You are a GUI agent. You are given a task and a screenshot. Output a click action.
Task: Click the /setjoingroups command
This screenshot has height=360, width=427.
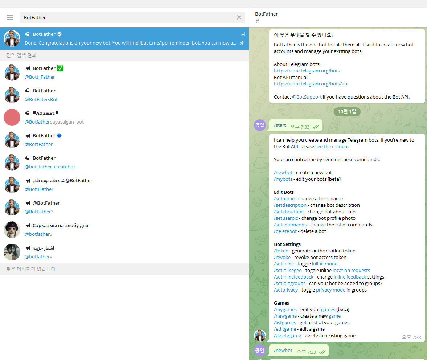pyautogui.click(x=290, y=283)
